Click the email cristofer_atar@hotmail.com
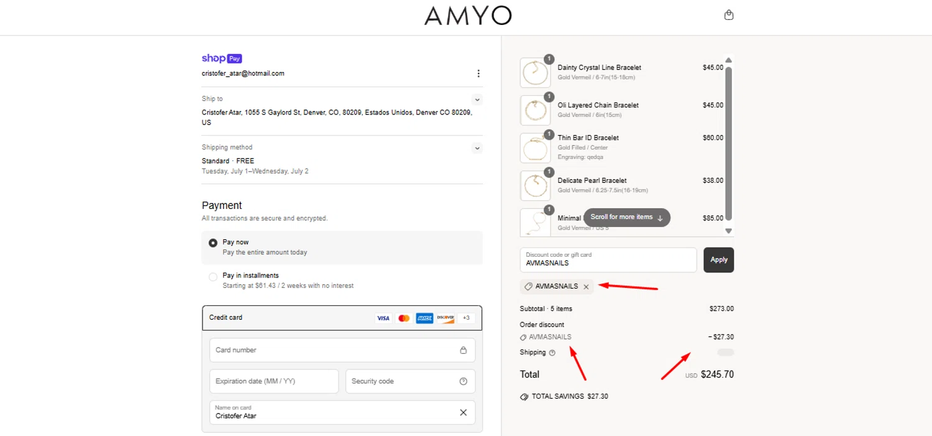 [x=243, y=73]
